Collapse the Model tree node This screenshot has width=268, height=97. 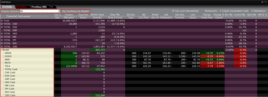pyautogui.click(x=2, y=50)
